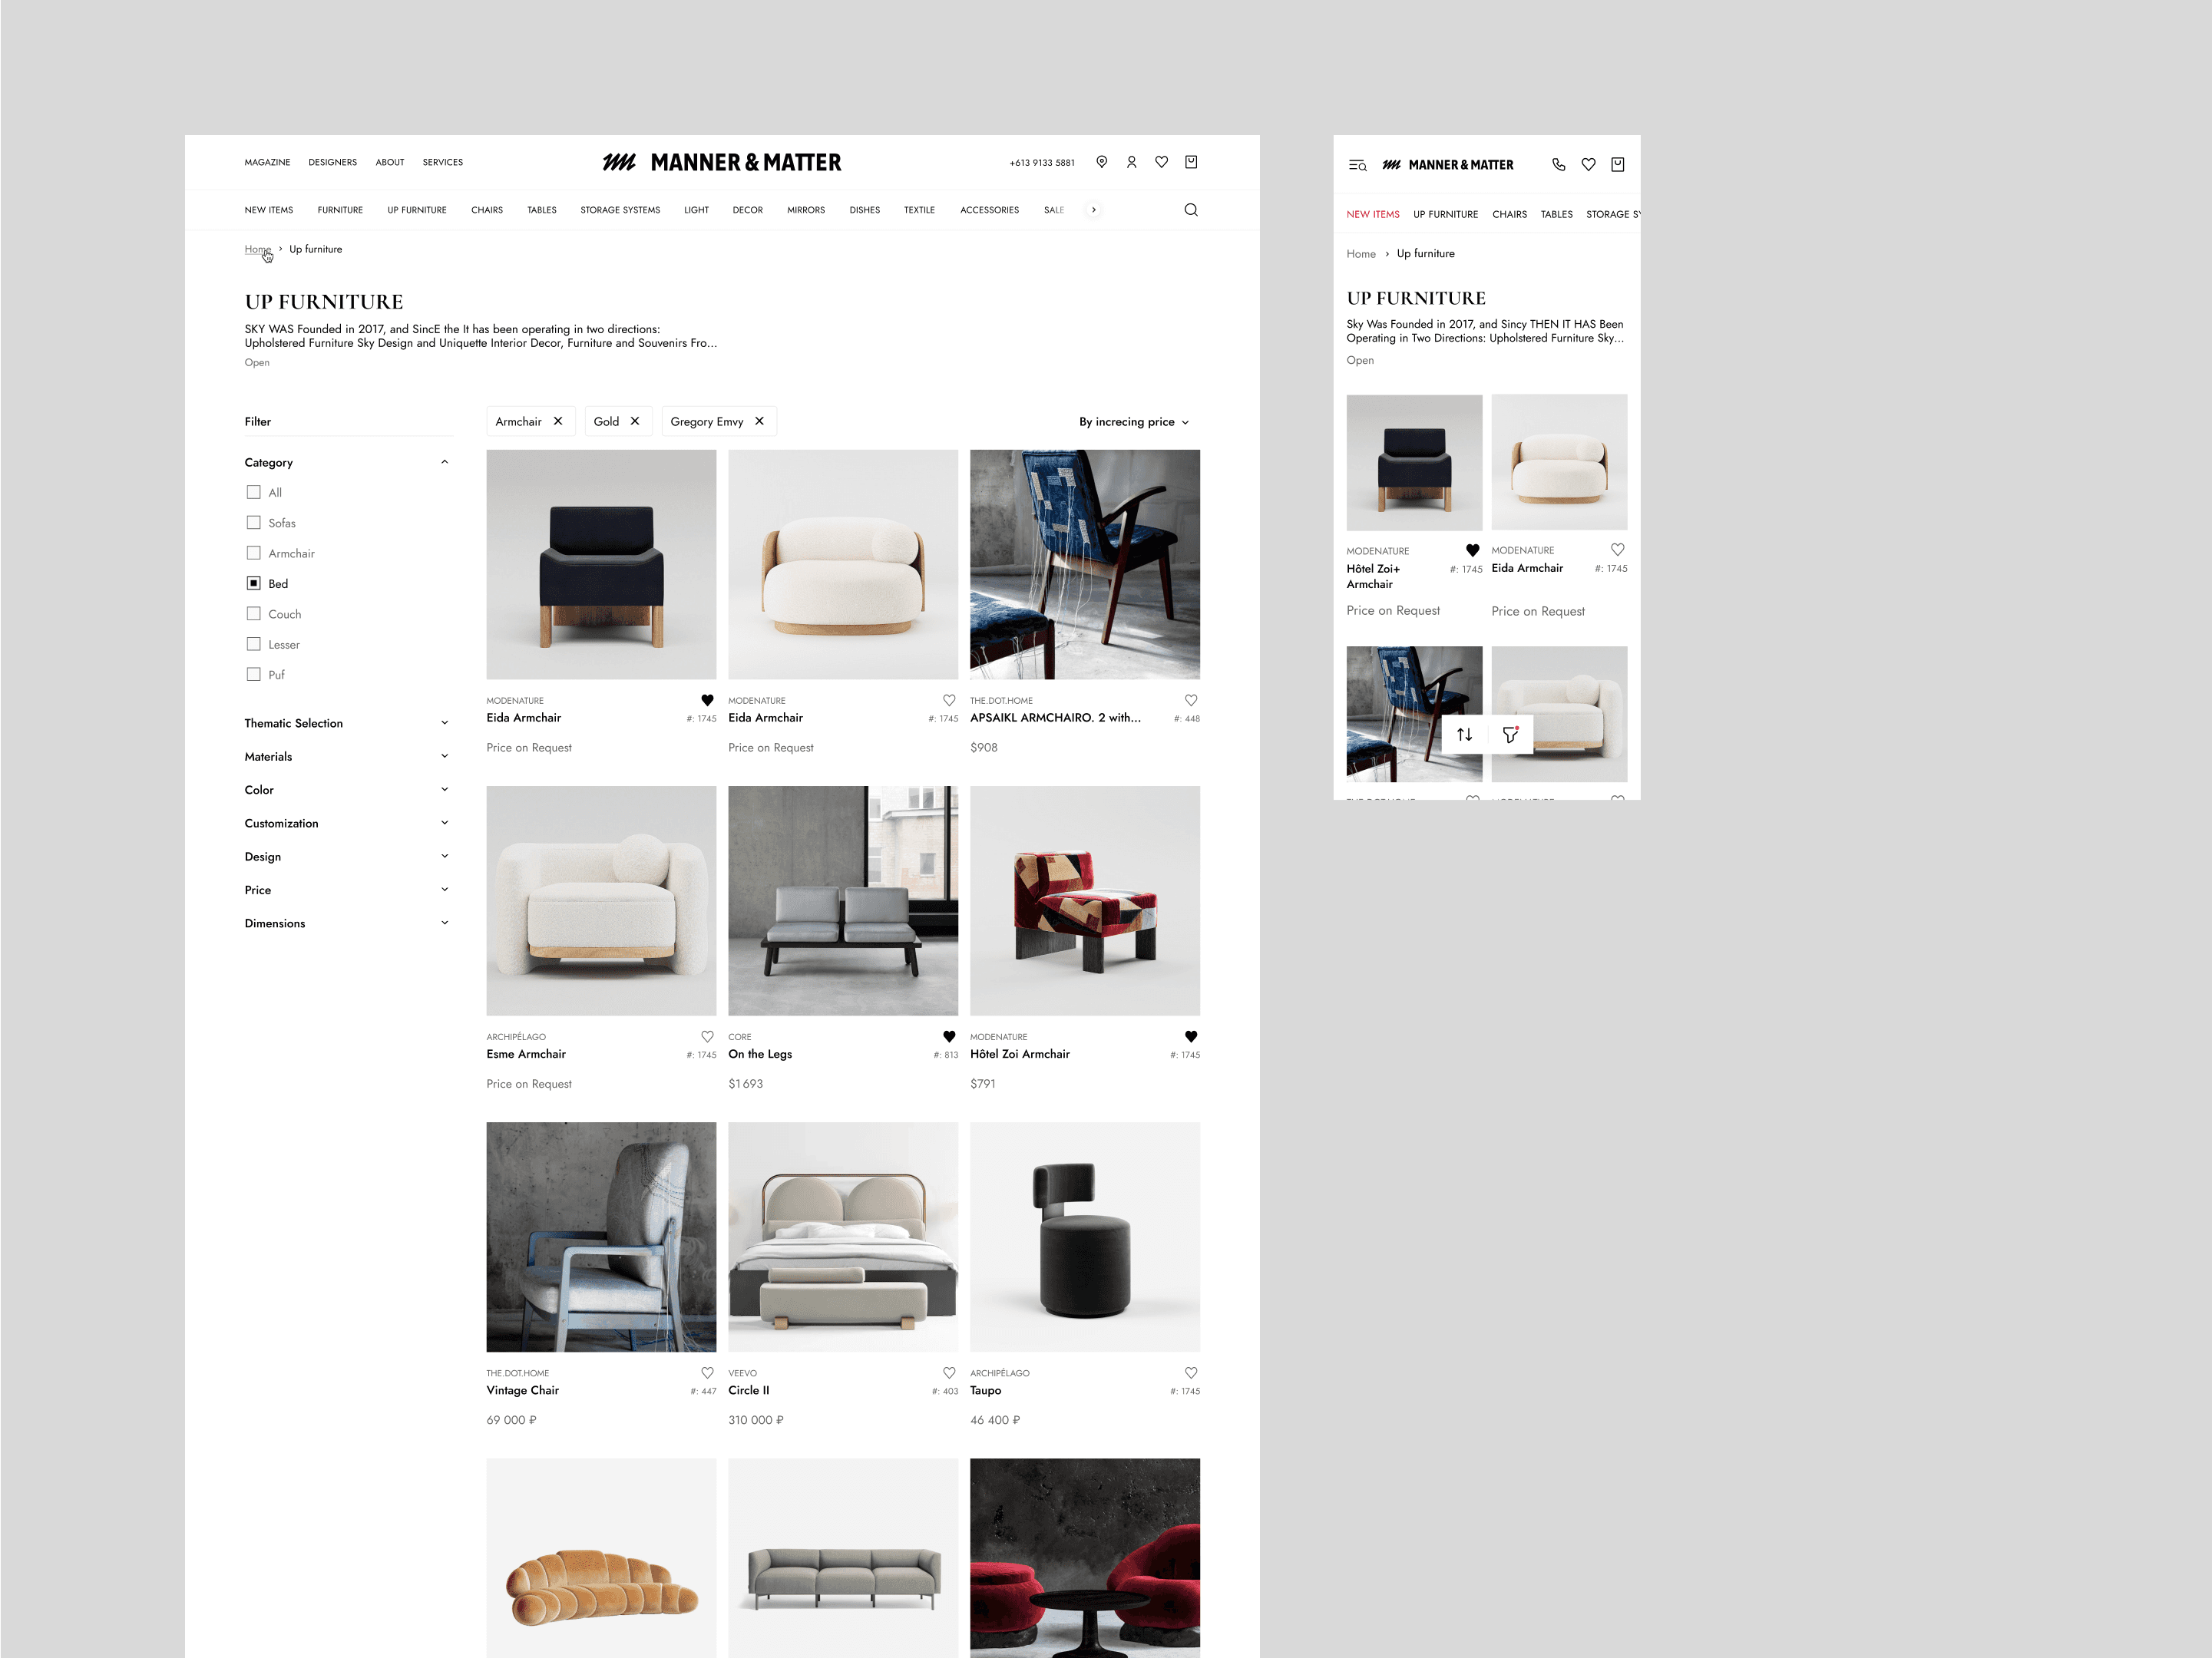Click the search magnifier in navigation bar
The height and width of the screenshot is (1658, 2212).
click(1190, 210)
